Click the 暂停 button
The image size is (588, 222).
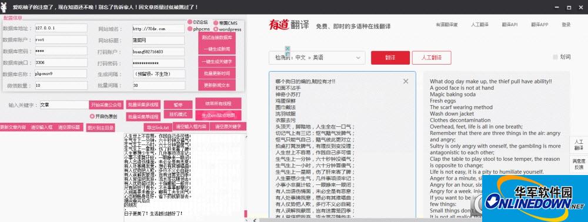pyautogui.click(x=178, y=105)
